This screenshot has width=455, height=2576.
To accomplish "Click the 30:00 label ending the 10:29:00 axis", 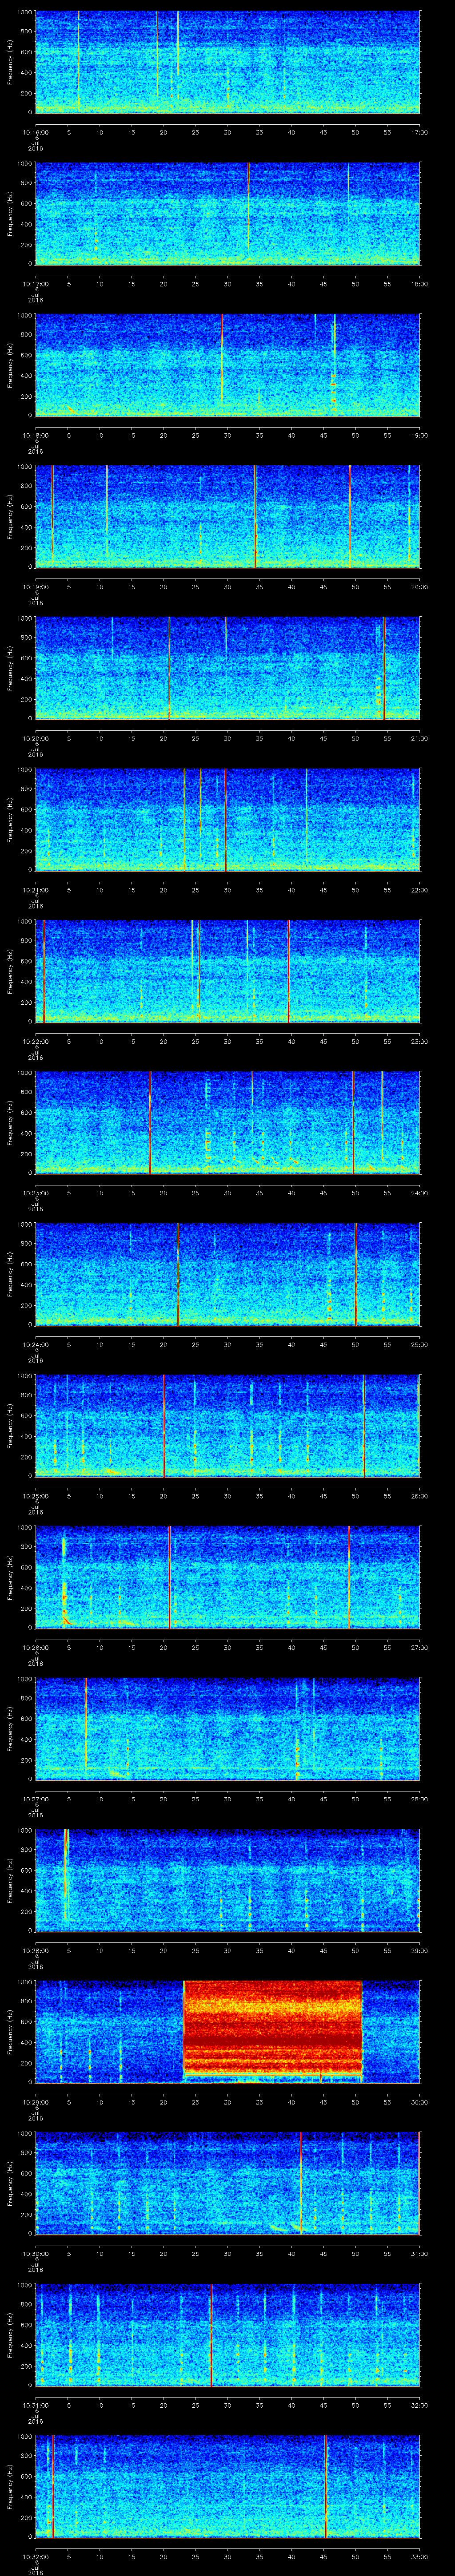I will [x=420, y=2102].
